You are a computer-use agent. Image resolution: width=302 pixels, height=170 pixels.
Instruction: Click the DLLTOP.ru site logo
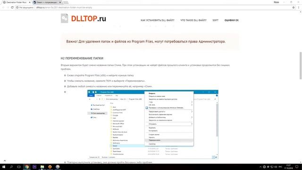[84, 18]
